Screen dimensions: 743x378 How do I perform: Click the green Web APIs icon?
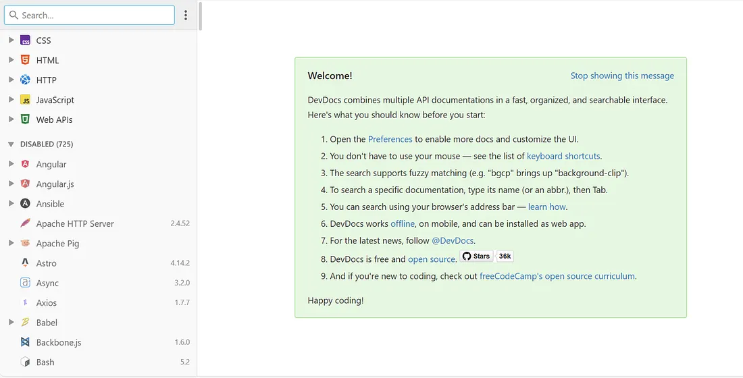[25, 120]
